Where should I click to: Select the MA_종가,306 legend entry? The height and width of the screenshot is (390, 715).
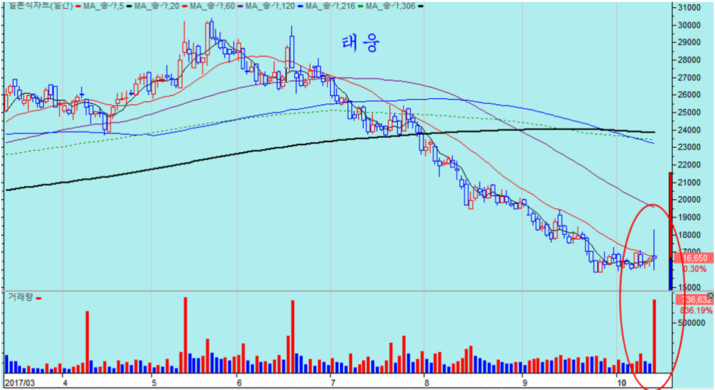pyautogui.click(x=391, y=6)
